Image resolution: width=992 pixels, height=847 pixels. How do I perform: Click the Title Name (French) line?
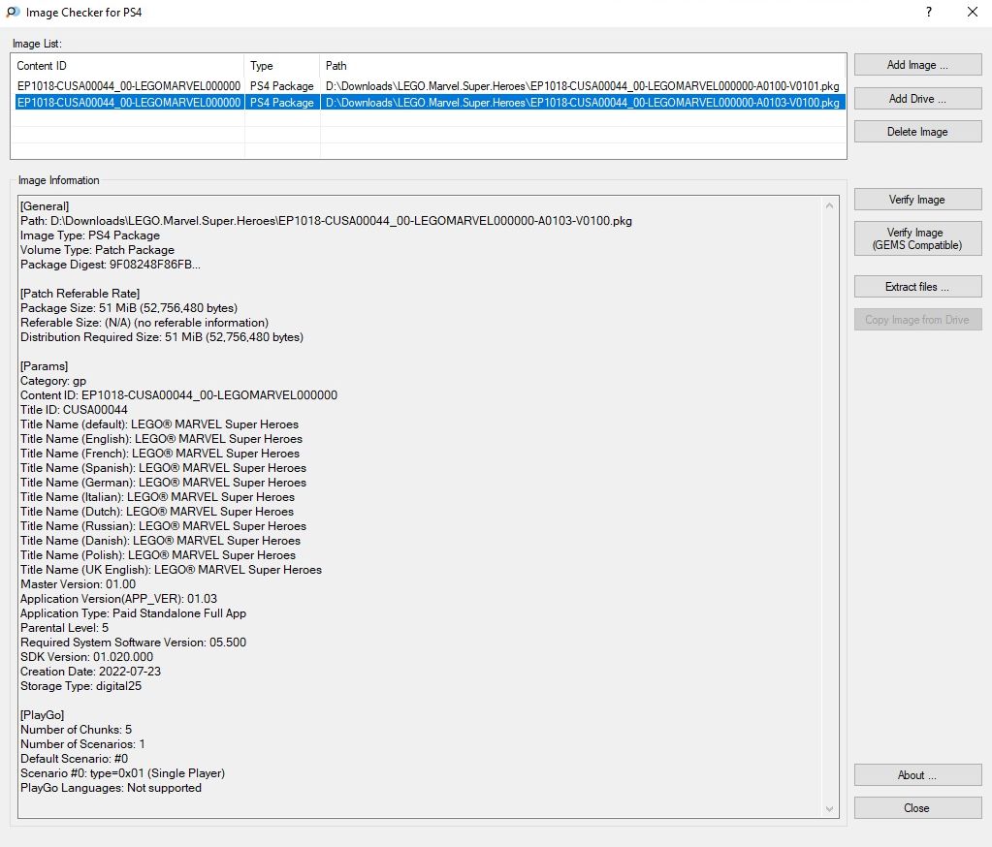pos(159,454)
